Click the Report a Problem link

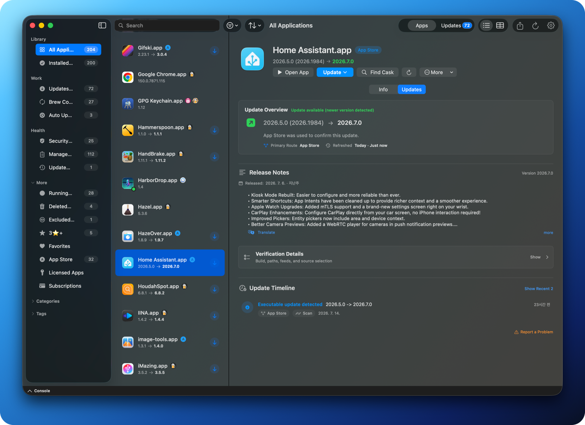[x=534, y=332]
